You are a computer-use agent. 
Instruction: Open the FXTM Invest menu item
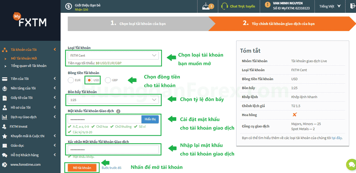point(18,126)
